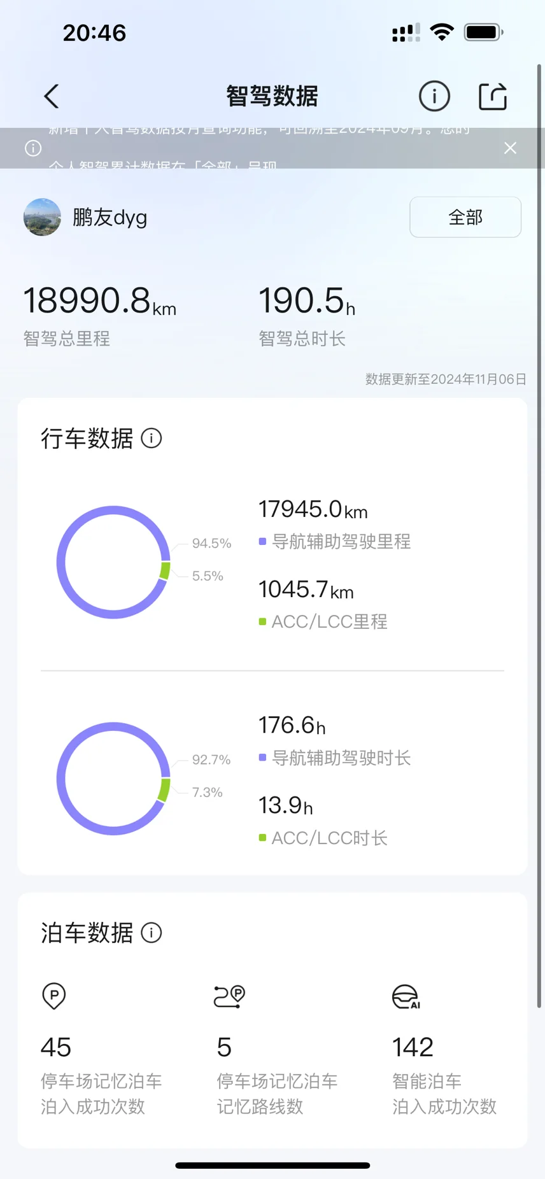This screenshot has height=1179, width=545.
Task: Tap the back arrow icon
Action: tap(52, 97)
